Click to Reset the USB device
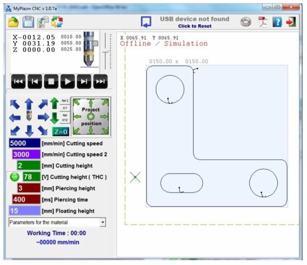This screenshot has width=307, height=265. point(194,26)
